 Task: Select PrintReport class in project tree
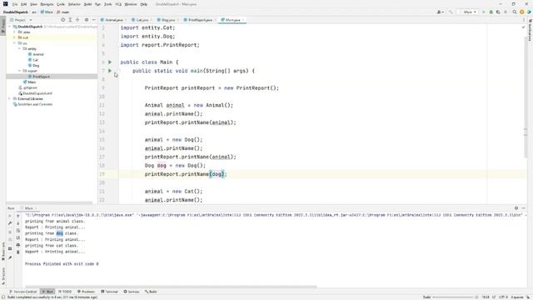tap(41, 77)
